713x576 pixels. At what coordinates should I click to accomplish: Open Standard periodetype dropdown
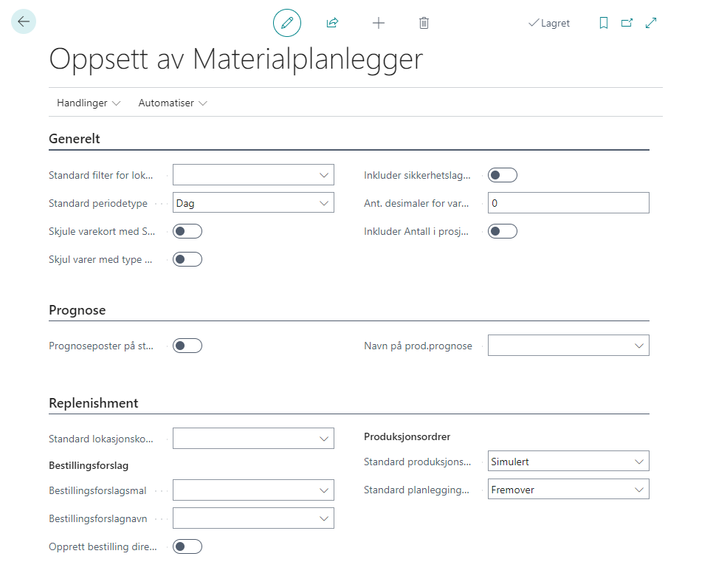click(x=253, y=203)
